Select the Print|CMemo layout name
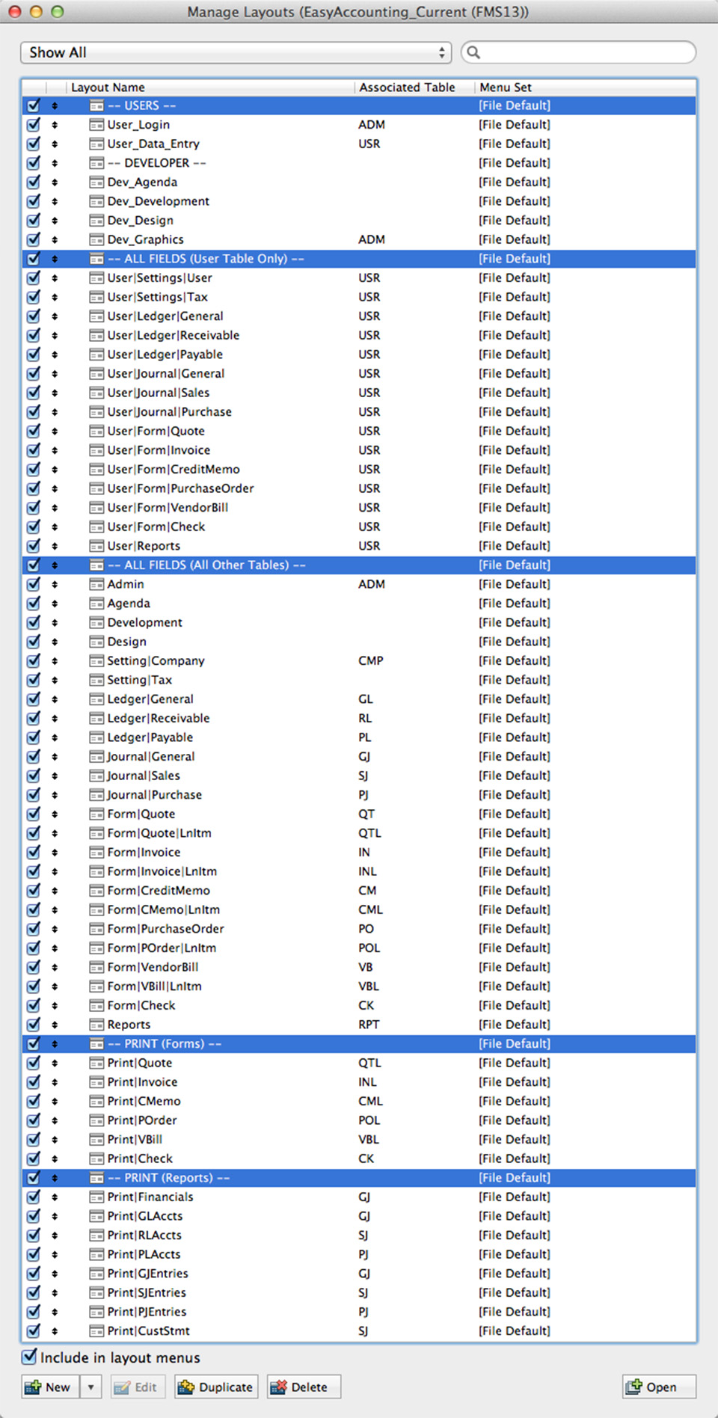Screen dimensions: 718x1418 coord(144,1102)
